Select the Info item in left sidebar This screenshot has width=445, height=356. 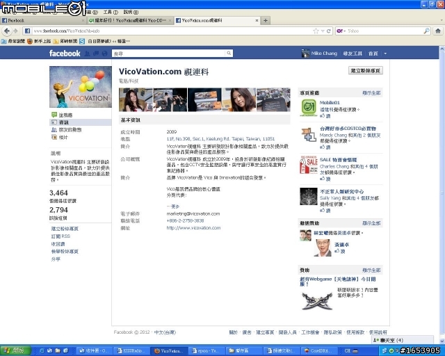[x=81, y=122]
